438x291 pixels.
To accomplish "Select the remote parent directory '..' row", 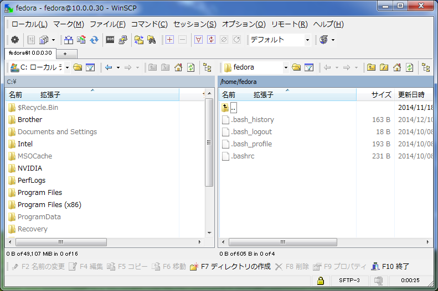I will click(x=229, y=108).
